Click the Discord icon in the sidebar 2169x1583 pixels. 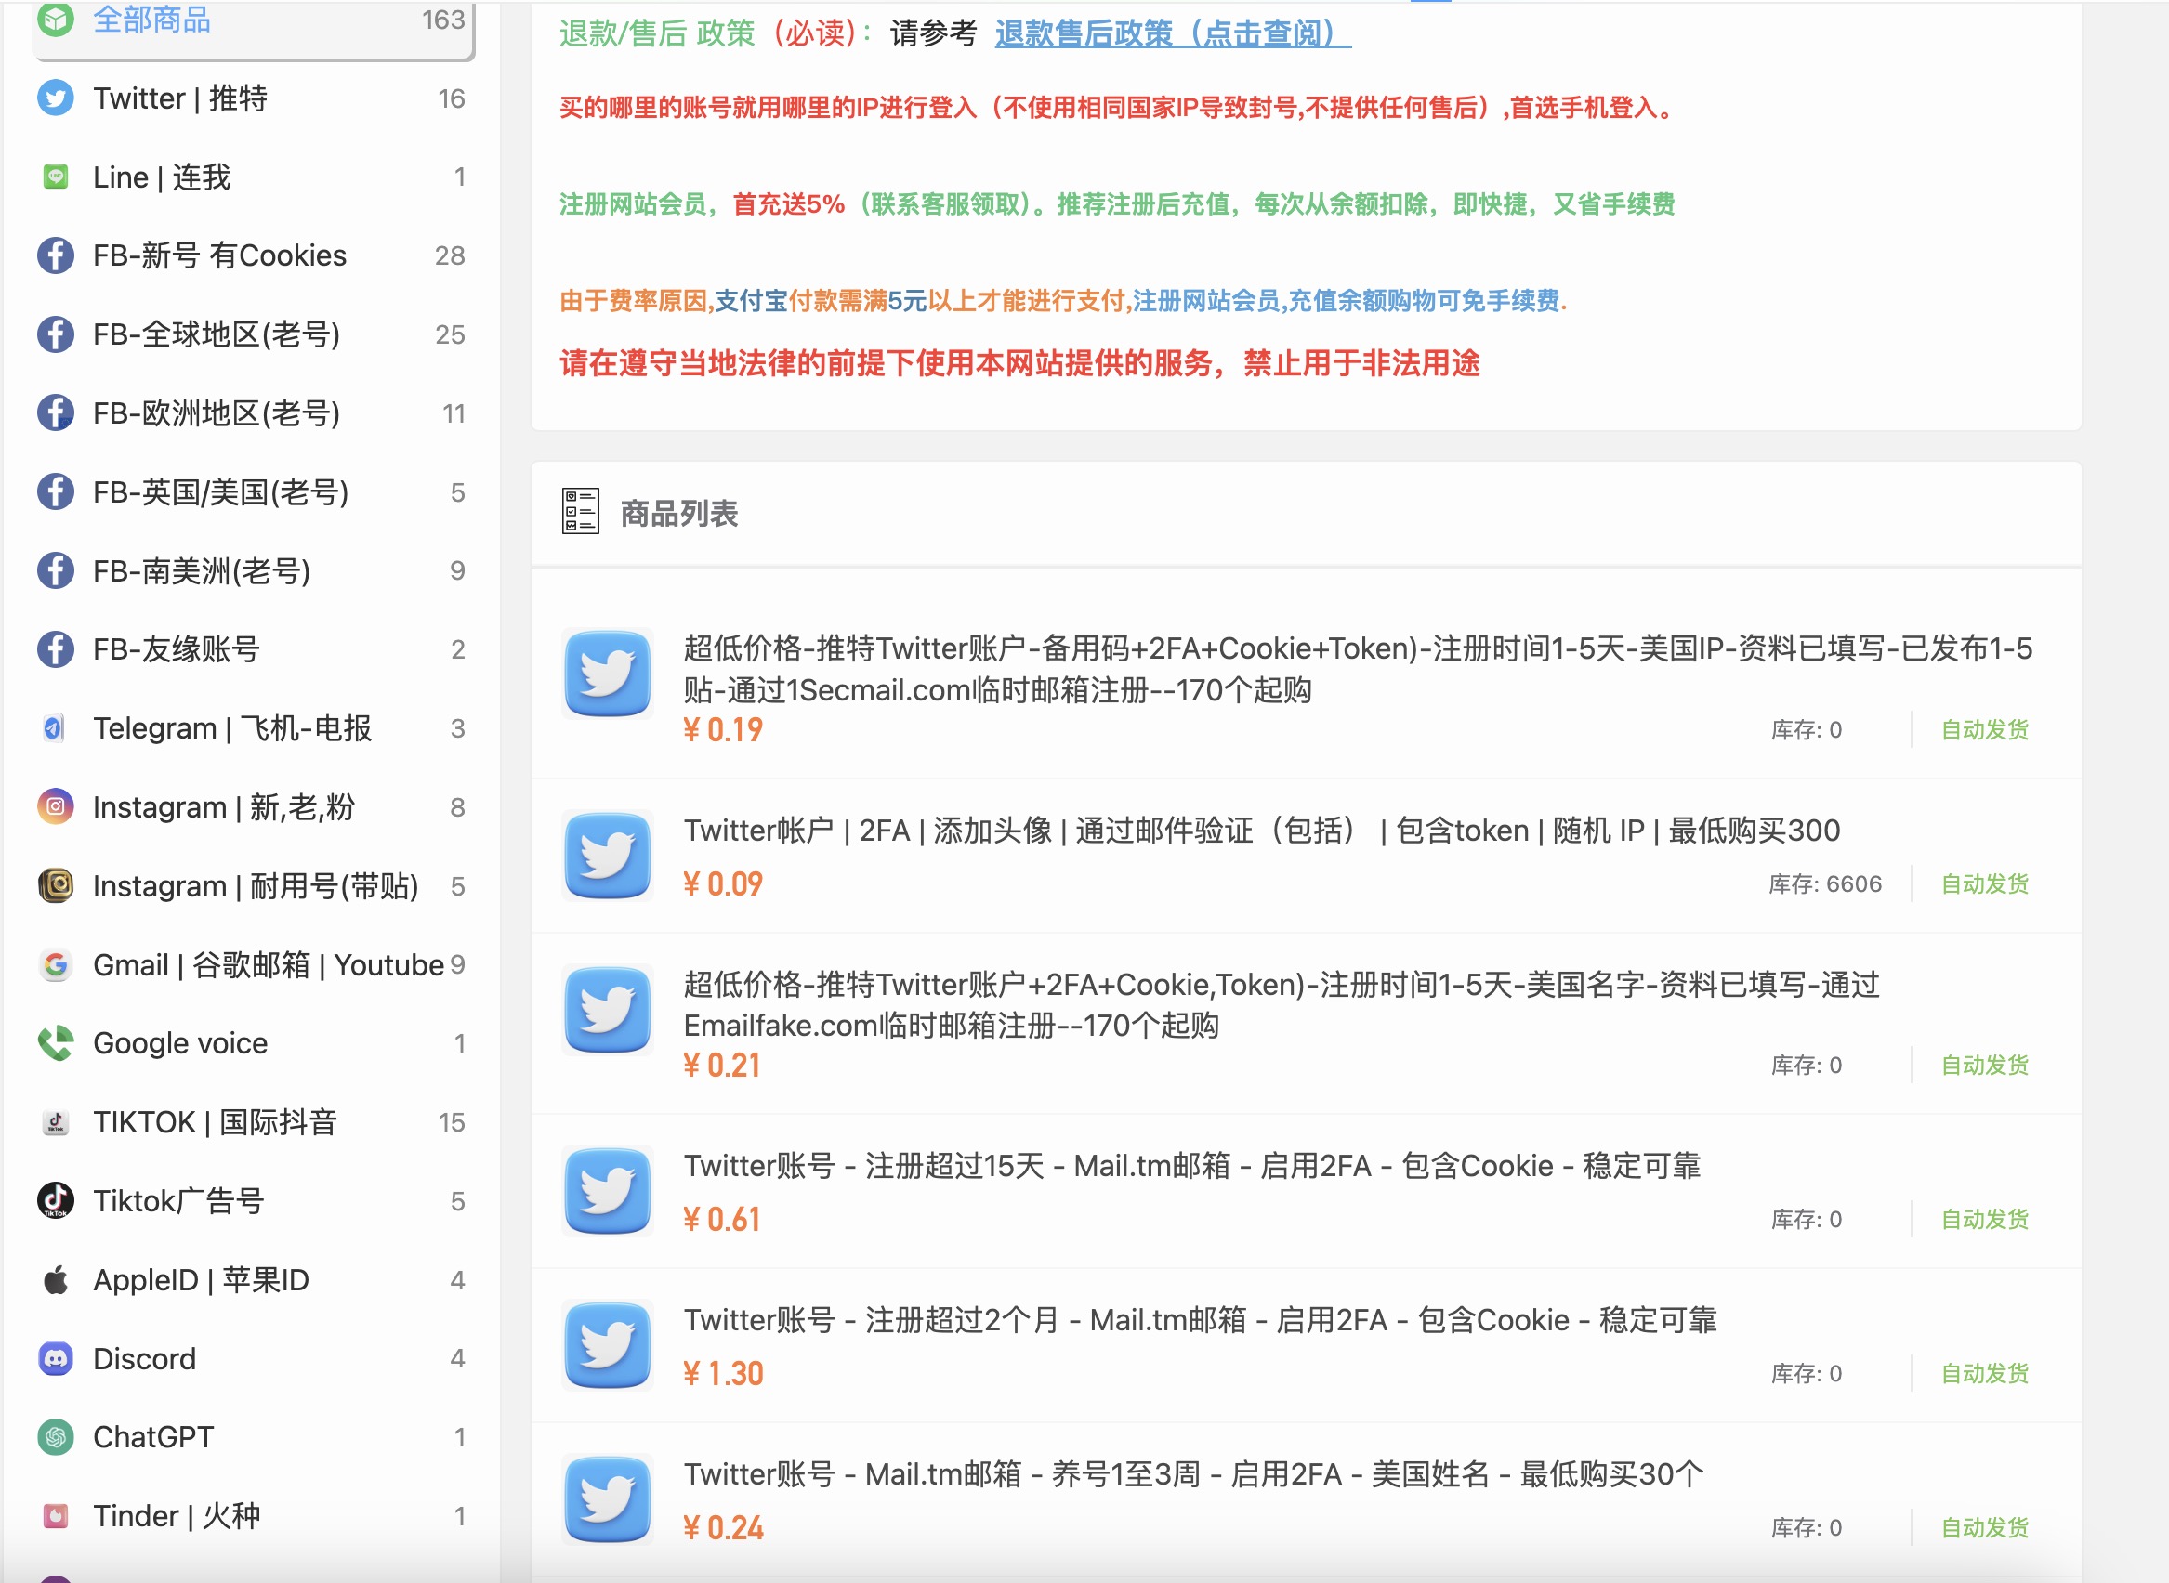pyautogui.click(x=56, y=1358)
